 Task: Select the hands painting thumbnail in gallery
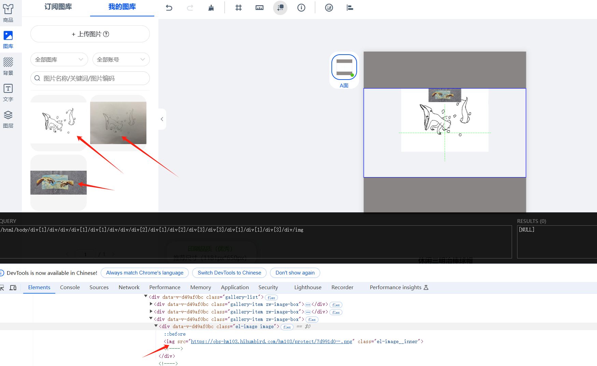click(x=58, y=182)
